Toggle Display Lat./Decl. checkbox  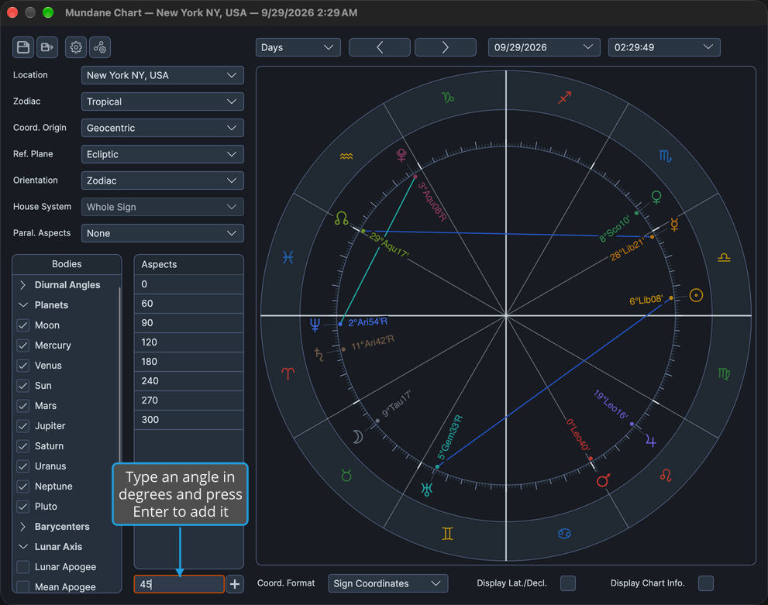point(568,583)
